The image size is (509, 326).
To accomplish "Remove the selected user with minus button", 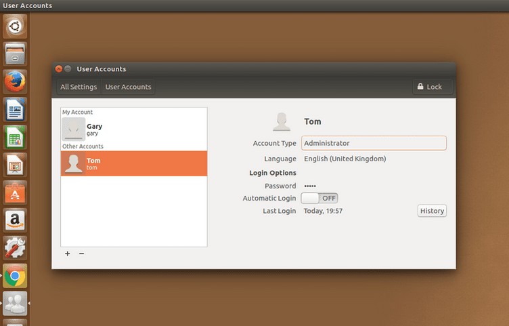I will coord(81,253).
